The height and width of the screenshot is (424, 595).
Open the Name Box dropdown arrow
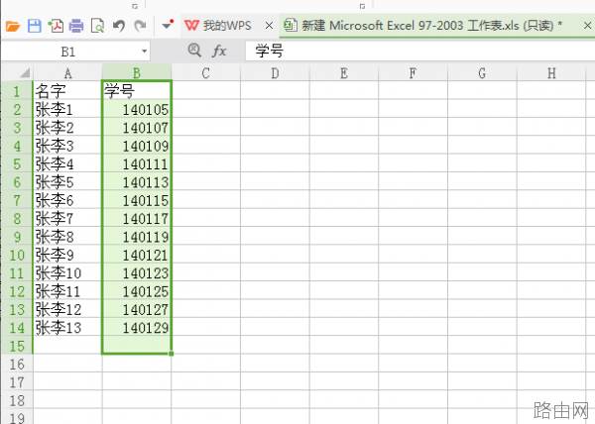144,51
